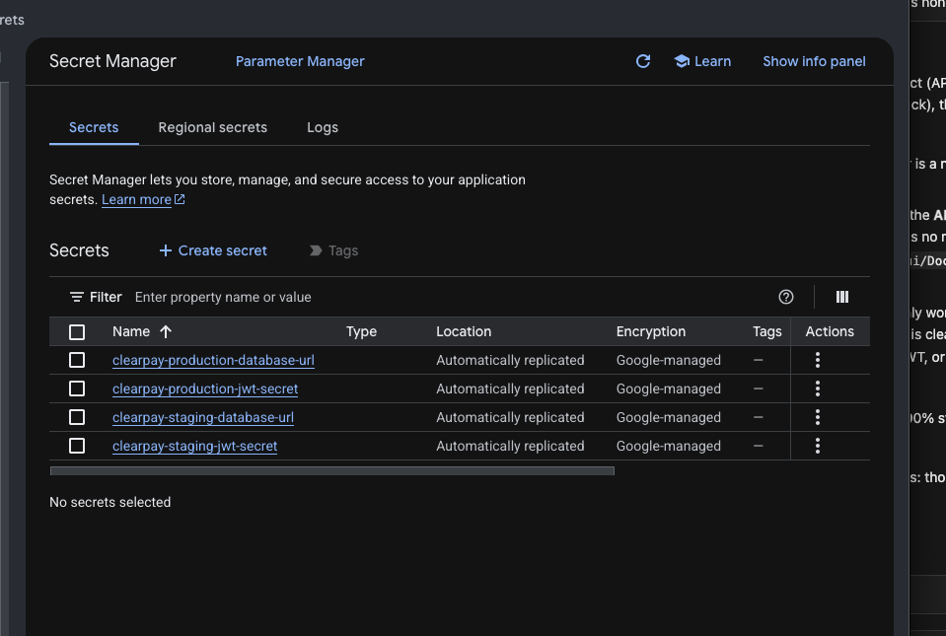Open clearpay-production-database-url secret
946x636 pixels.
click(x=213, y=360)
